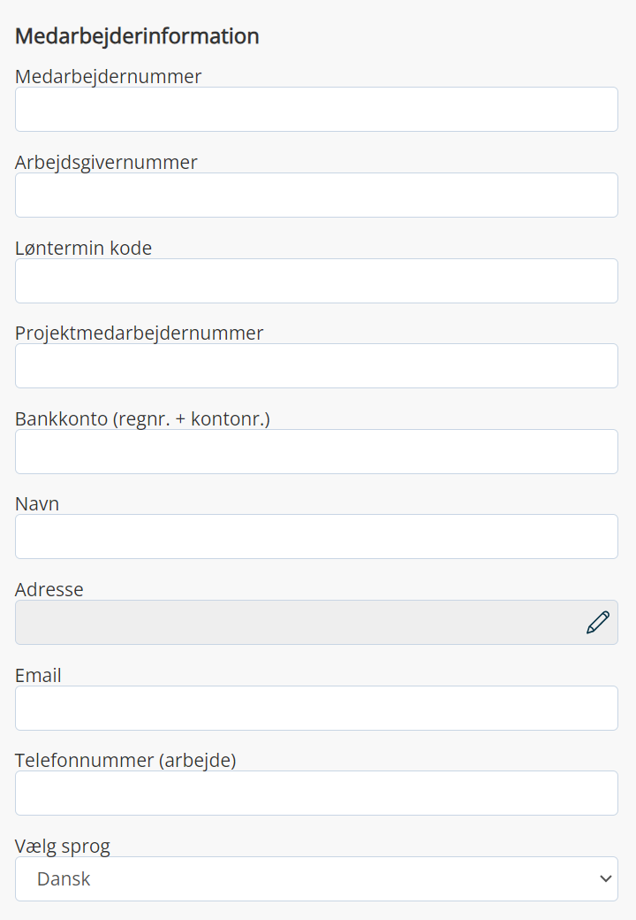Click the chevron arrow of language selector
This screenshot has width=636, height=920.
click(x=606, y=878)
